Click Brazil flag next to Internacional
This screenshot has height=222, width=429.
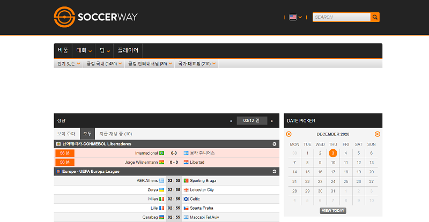[x=162, y=153]
